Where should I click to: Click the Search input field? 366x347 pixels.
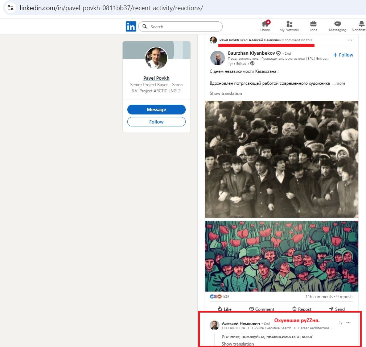point(180,26)
